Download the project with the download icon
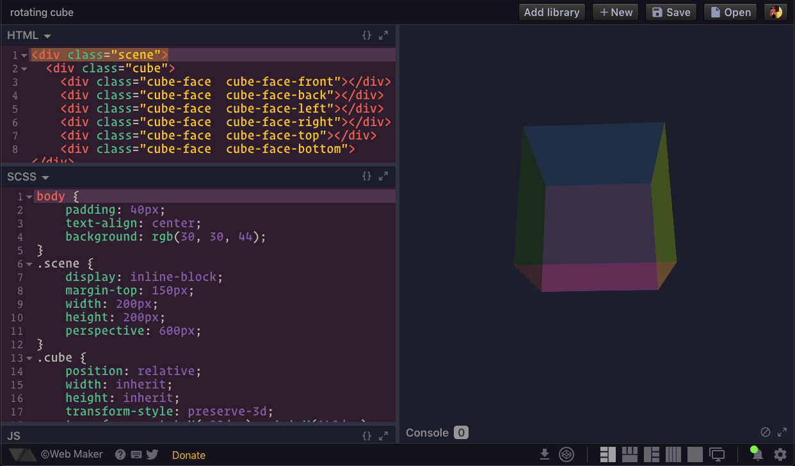Screen dimensions: 795x466 pyautogui.click(x=545, y=454)
